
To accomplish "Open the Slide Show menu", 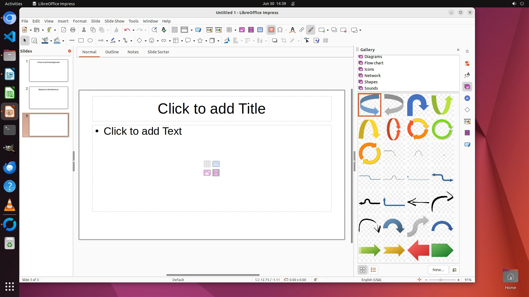I will click(x=114, y=21).
